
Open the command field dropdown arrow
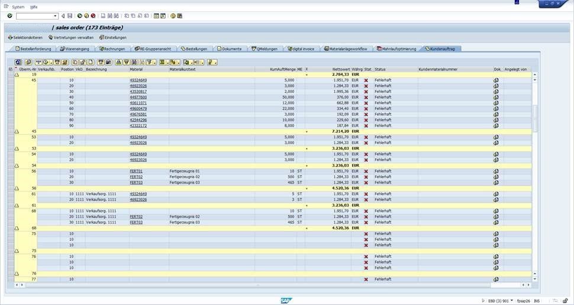tap(55, 16)
